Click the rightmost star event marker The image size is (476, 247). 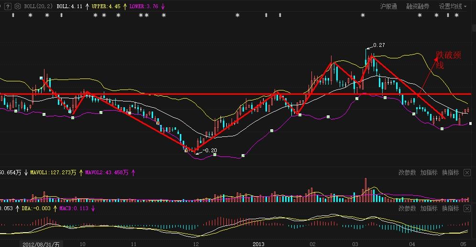(x=456, y=15)
